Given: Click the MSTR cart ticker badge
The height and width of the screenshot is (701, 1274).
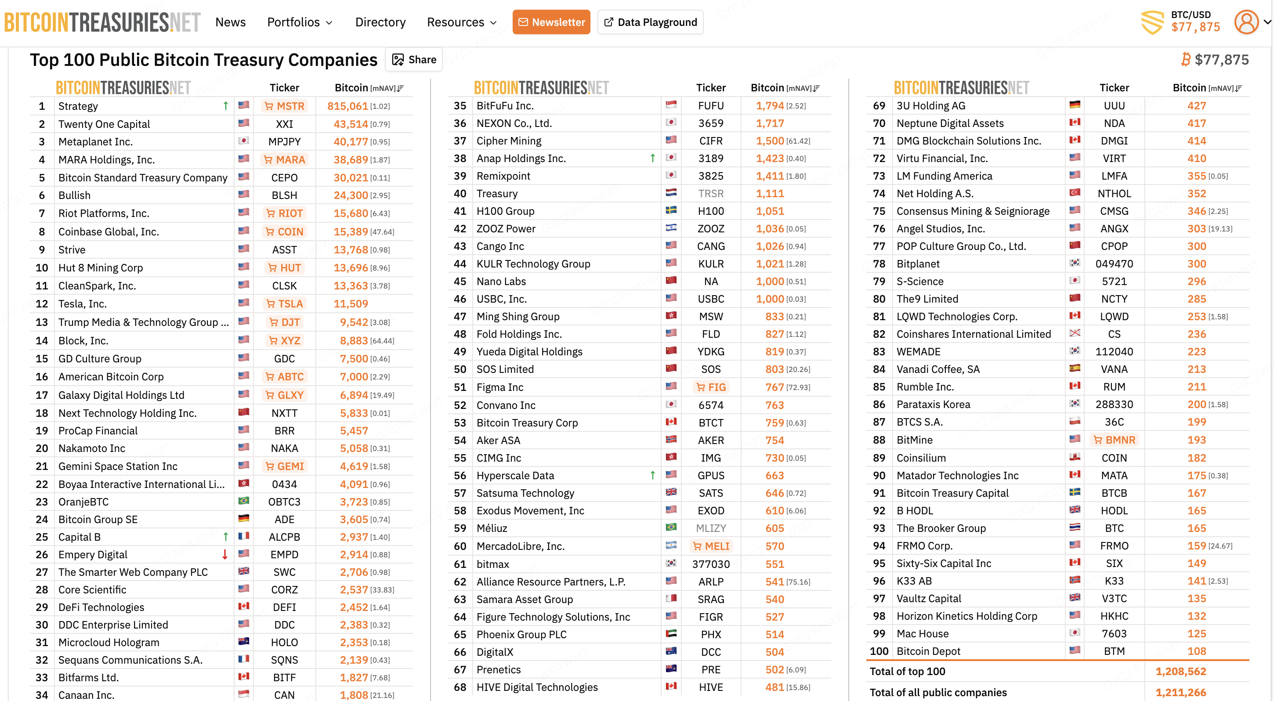Looking at the screenshot, I should (284, 106).
